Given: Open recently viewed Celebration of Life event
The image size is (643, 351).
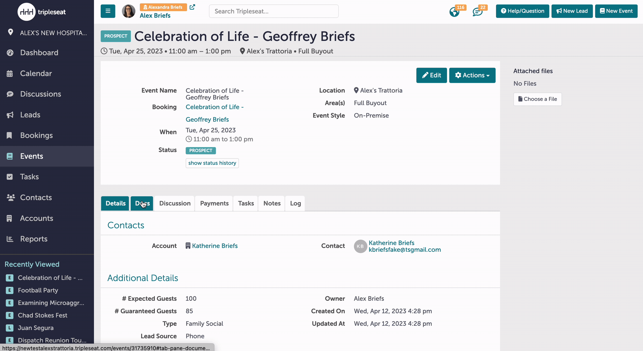Looking at the screenshot, I should click(x=50, y=278).
